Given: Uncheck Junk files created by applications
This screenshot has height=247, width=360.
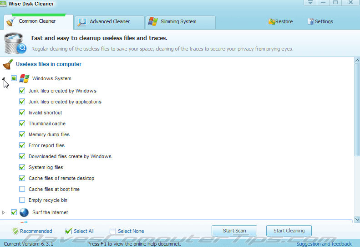Looking at the screenshot, I should [x=22, y=102].
